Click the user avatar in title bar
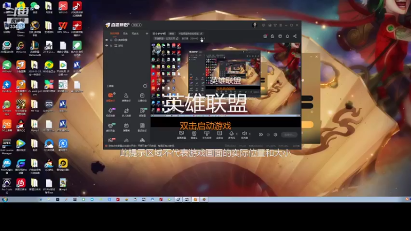411x231 pixels. 254,25
